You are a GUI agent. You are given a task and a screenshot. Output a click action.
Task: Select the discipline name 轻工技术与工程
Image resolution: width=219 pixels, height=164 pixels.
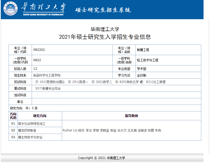[148, 60]
